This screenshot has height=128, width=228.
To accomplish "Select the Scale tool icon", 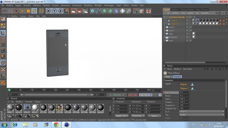I will pos(28,11).
